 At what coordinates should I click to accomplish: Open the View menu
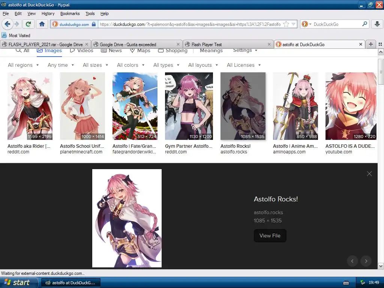click(31, 13)
